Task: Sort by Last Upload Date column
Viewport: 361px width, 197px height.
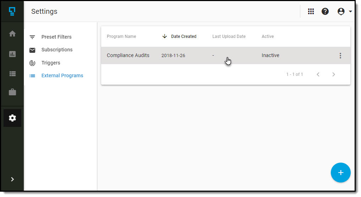Action: [x=229, y=36]
